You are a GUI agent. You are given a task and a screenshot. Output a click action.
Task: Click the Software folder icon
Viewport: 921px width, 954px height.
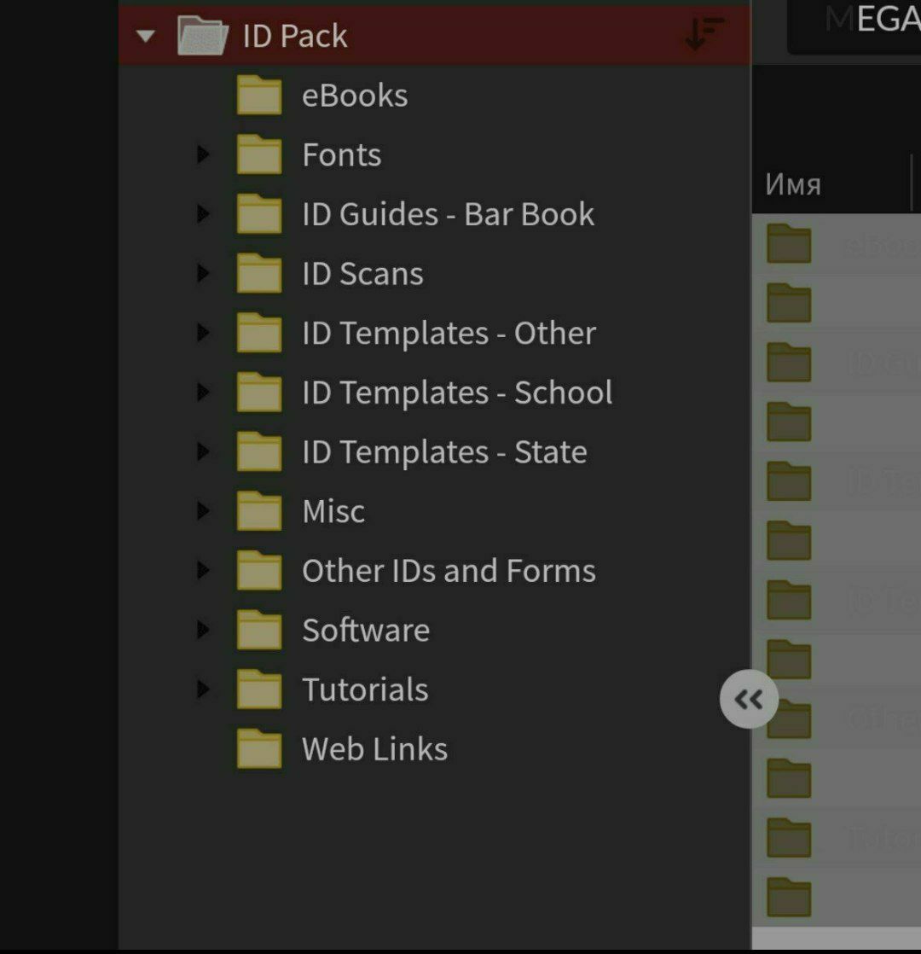point(259,631)
